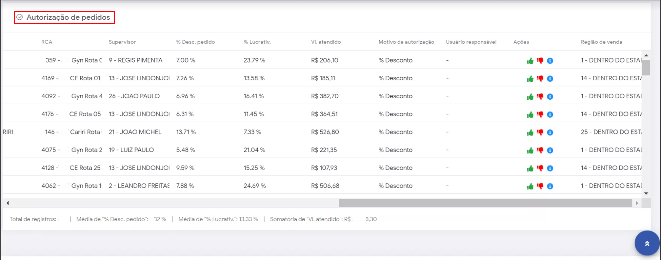661x260 pixels.
Task: Sort by the RCA column header
Action: (47, 42)
